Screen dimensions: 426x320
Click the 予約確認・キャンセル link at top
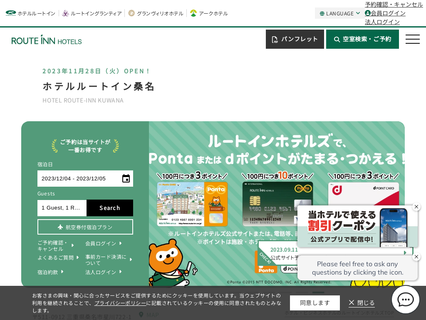coord(394,4)
